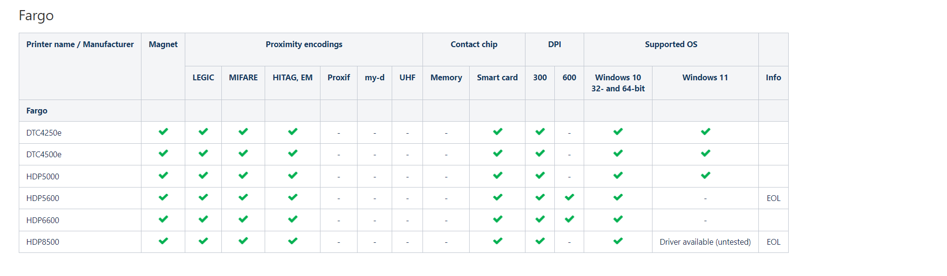947x276 pixels.
Task: Select the DTC4250e printer name cell
Action: [44, 133]
